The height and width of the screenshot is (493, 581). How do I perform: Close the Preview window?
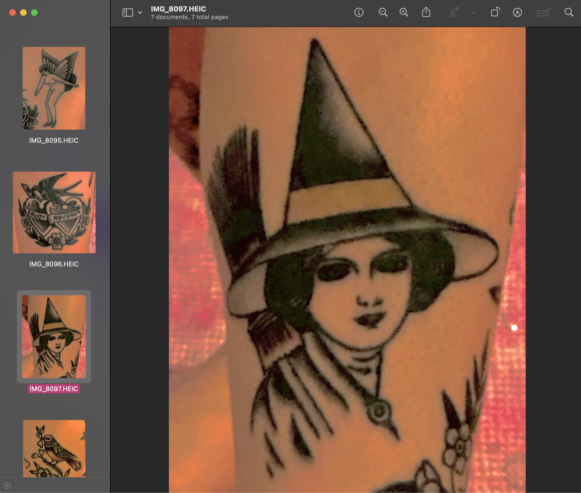[x=13, y=13]
